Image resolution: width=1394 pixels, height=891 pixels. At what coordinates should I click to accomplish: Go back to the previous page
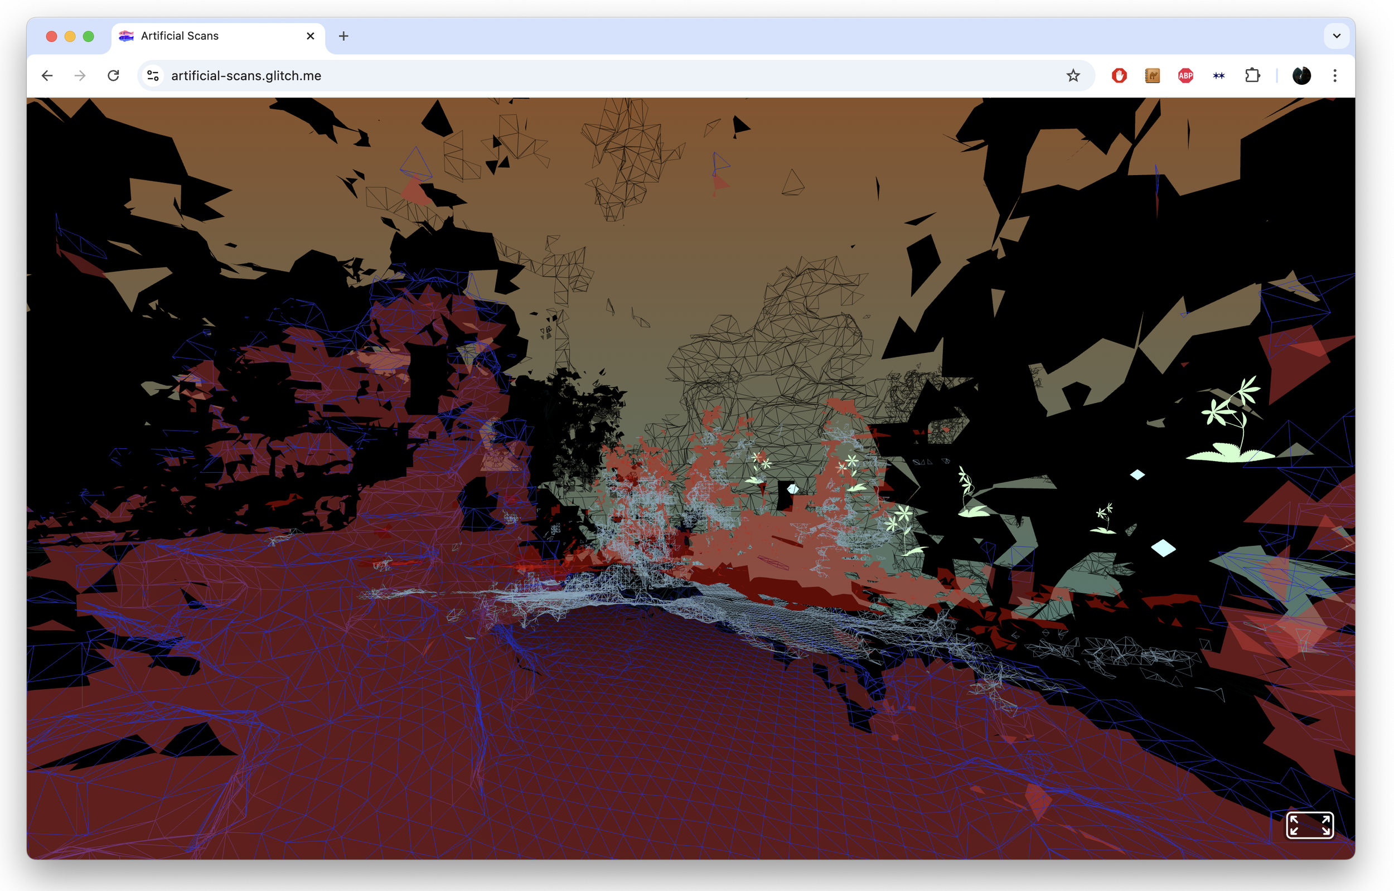click(47, 76)
